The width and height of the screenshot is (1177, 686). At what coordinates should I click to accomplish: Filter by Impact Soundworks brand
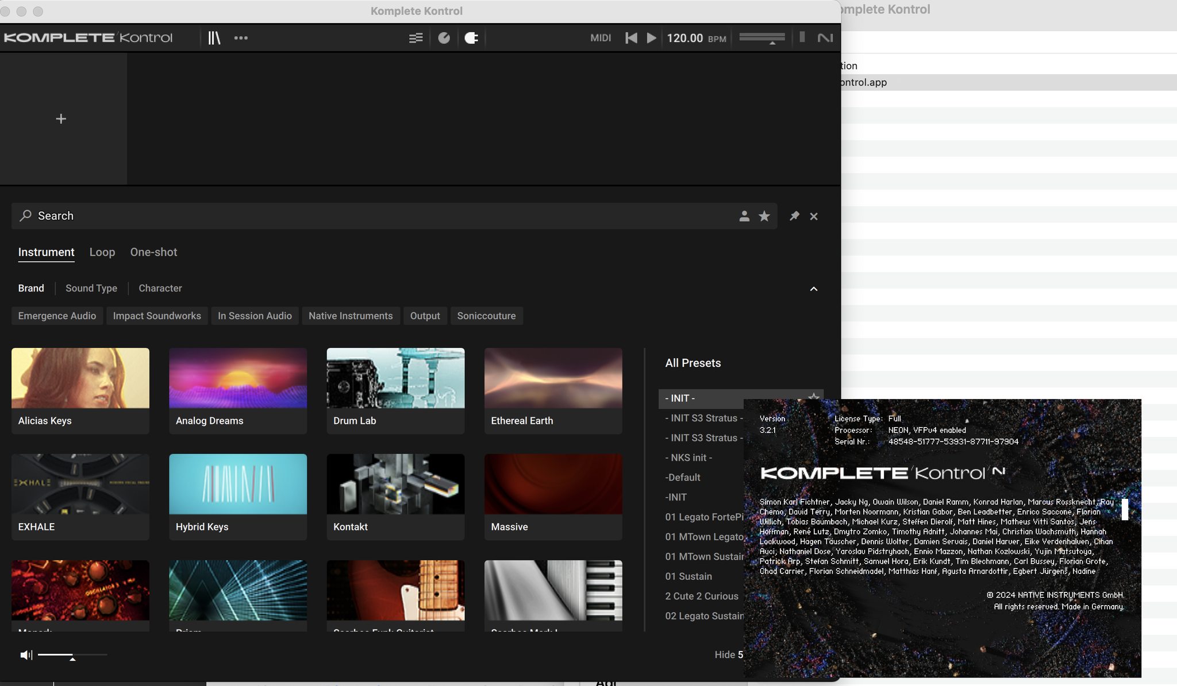click(157, 316)
